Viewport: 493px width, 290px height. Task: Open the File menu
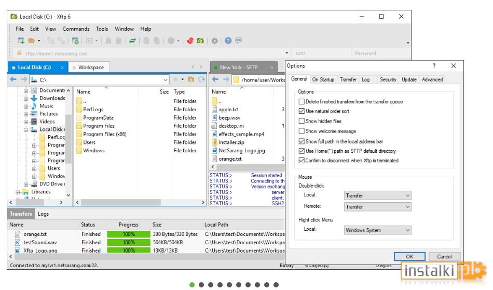pos(20,29)
